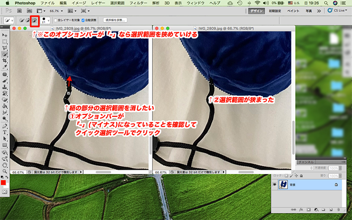Reset default foreground and background colors
This screenshot has height=220, width=352.
pos(2,177)
